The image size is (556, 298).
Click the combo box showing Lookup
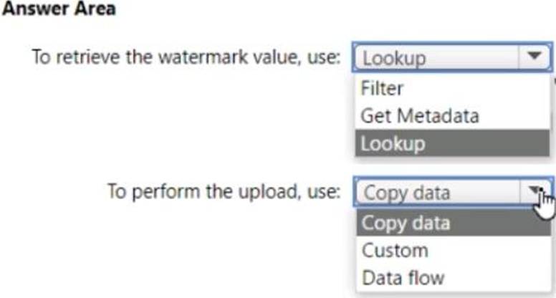tap(452, 57)
